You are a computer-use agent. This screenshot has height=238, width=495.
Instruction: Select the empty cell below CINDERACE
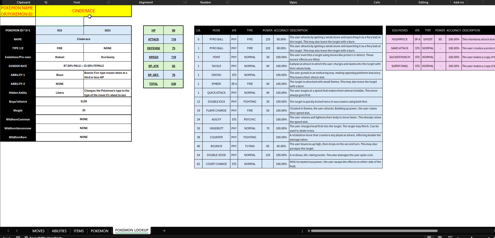(x=60, y=21)
